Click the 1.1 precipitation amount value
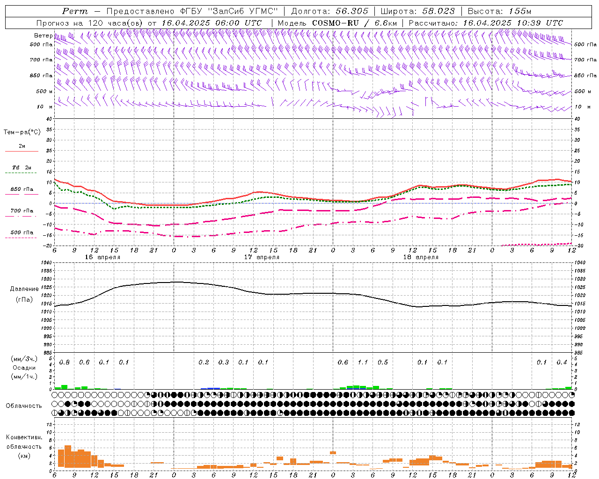The width and height of the screenshot is (599, 479). [363, 363]
